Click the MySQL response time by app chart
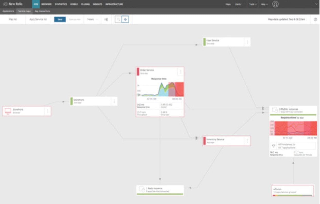The image size is (320, 204). (293, 128)
